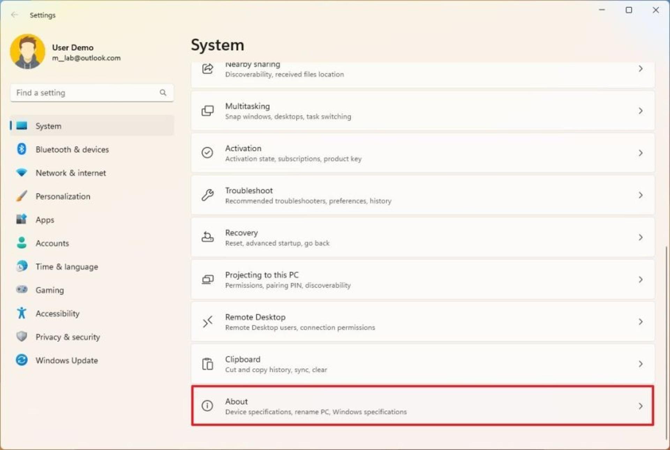Switch to Personalization settings
Viewport: 670px width, 450px height.
click(x=92, y=196)
